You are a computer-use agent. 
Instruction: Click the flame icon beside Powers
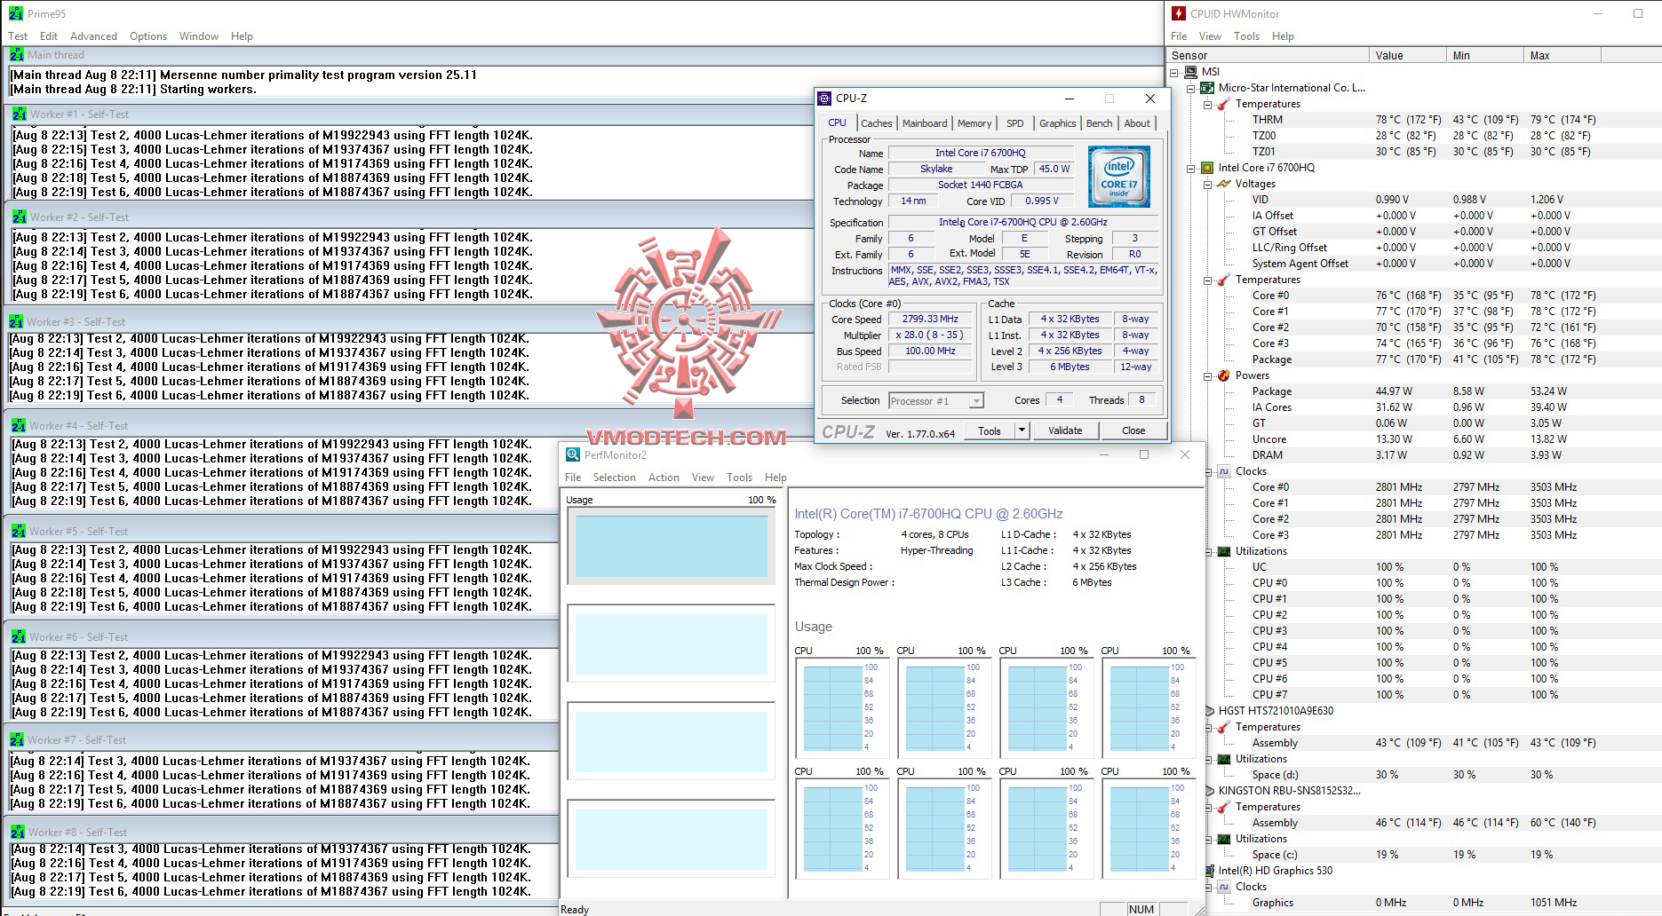(1223, 375)
